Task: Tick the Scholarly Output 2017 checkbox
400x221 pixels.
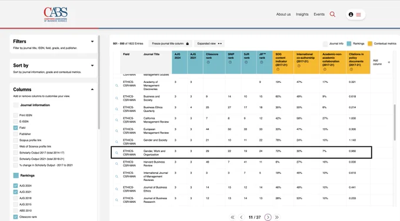Action: point(15,153)
